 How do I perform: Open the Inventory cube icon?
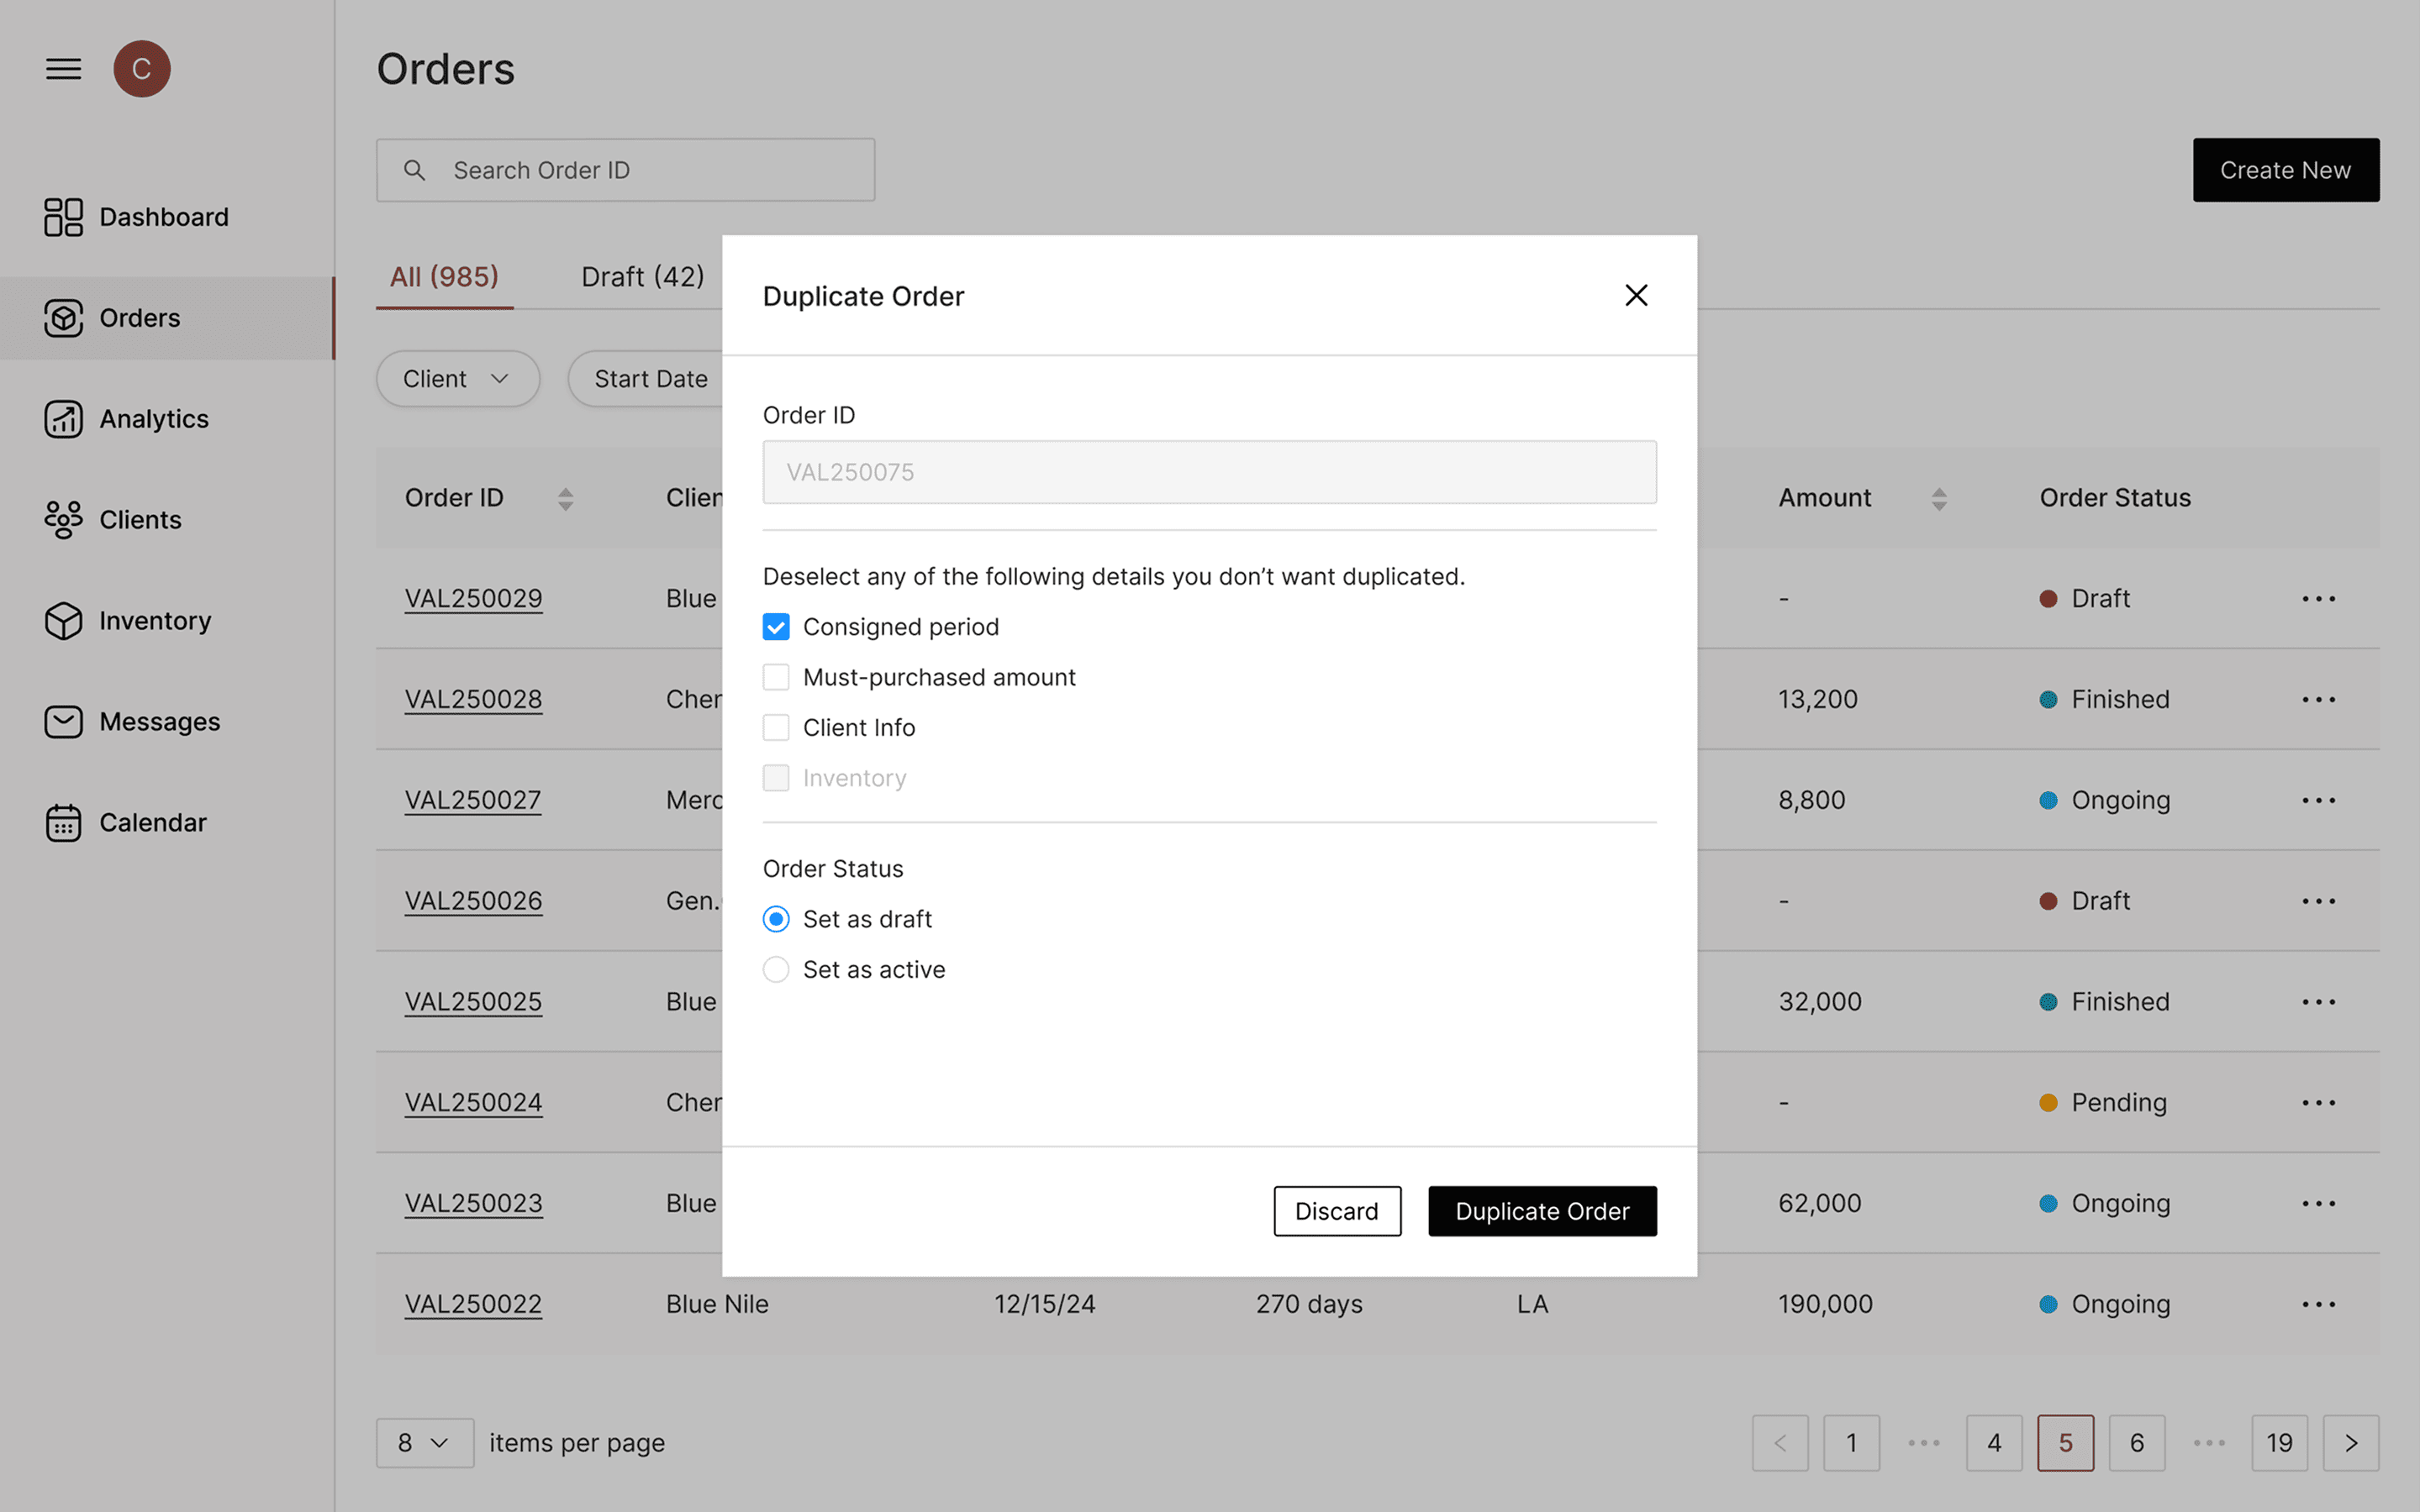pyautogui.click(x=63, y=621)
